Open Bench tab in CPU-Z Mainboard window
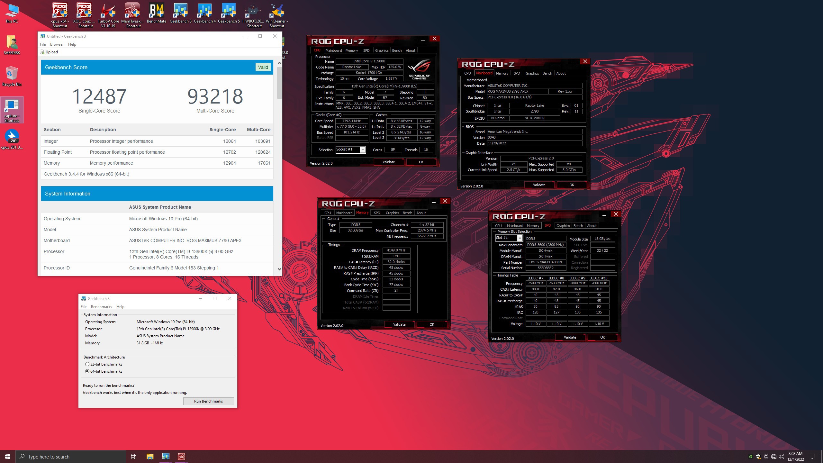Viewport: 823px width, 463px height. pyautogui.click(x=547, y=73)
